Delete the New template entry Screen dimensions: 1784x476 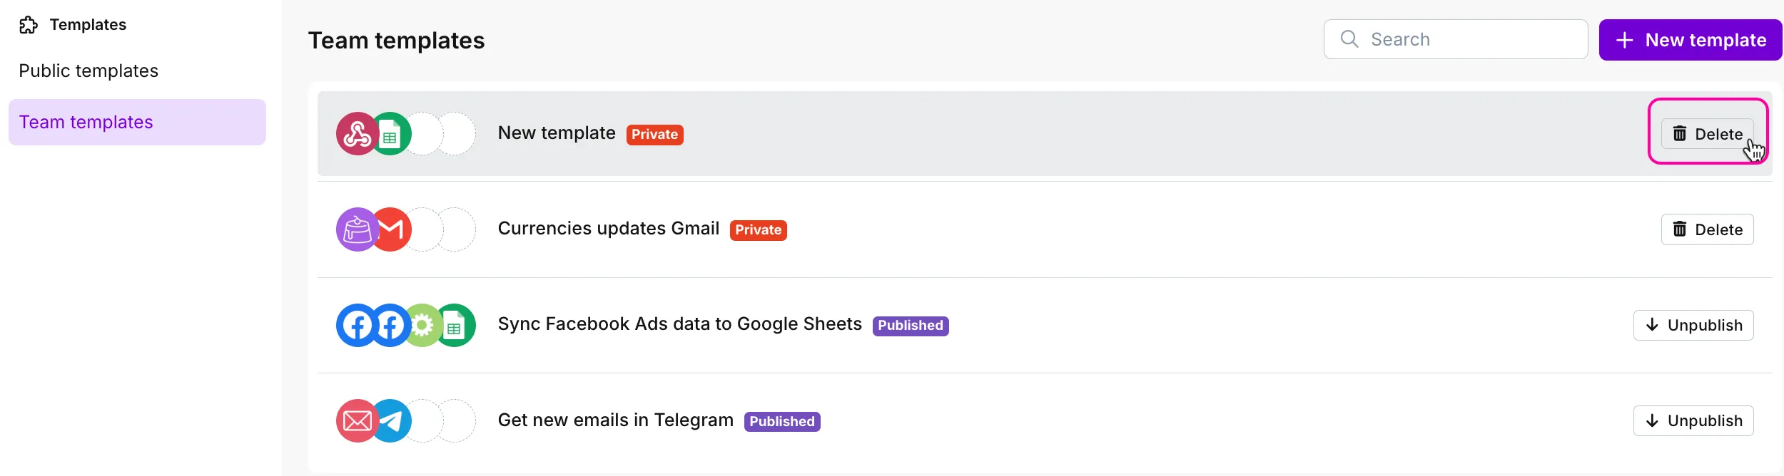pos(1707,134)
